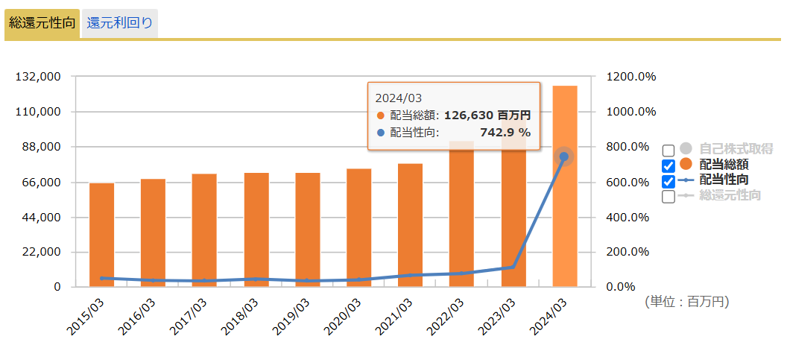Click the 2023/03 data point on blue line
787x348 pixels.
[x=513, y=267]
